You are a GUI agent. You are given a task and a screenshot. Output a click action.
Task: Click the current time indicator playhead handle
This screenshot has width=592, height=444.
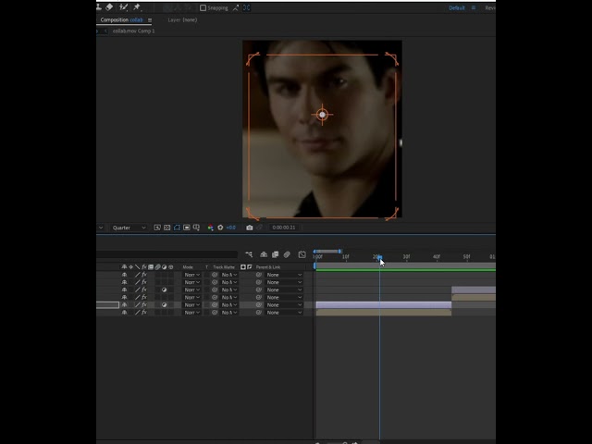click(x=379, y=257)
